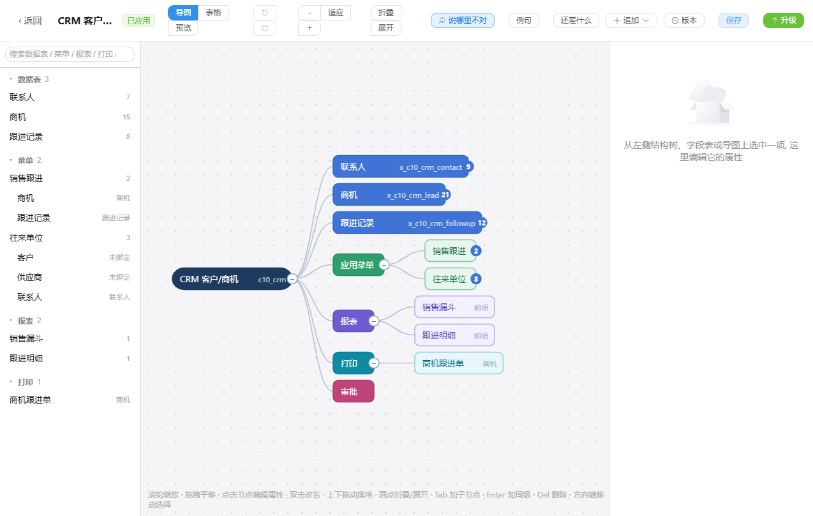Select the 销售漏斗 明细 map node
This screenshot has height=516, width=813.
tap(454, 307)
